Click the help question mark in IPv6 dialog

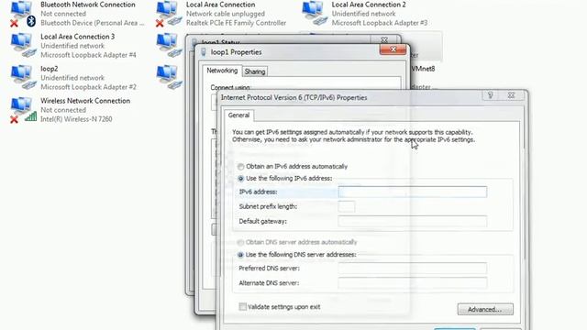(491, 95)
